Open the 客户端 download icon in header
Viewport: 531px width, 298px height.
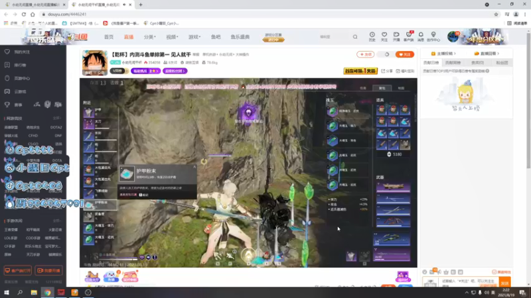point(408,36)
